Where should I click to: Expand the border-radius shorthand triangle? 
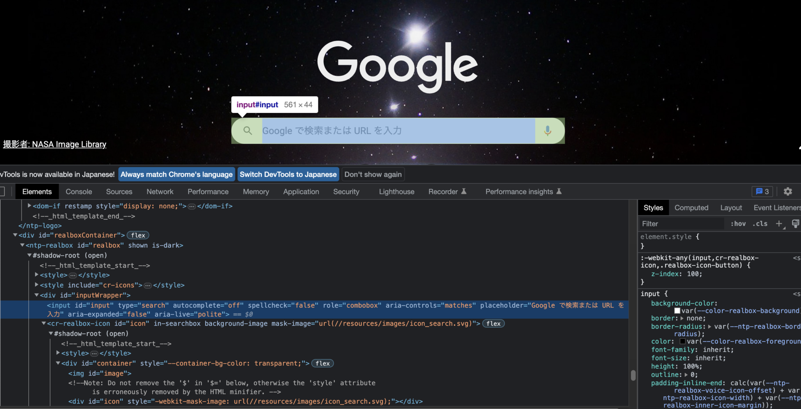point(709,326)
